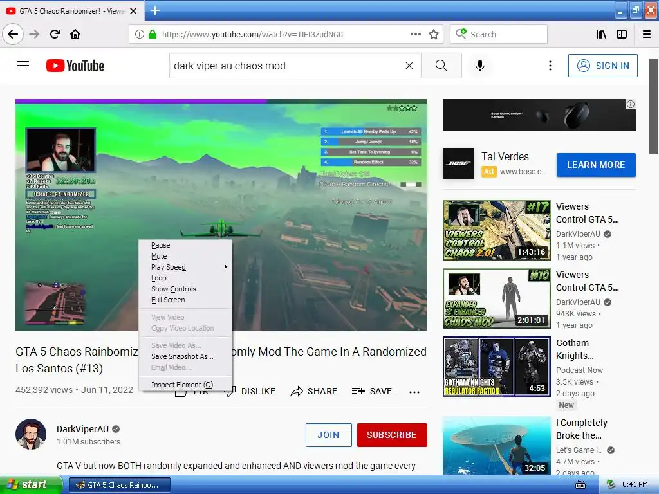
Task: Click LEARN MORE on the Bose ad
Action: [x=596, y=165]
